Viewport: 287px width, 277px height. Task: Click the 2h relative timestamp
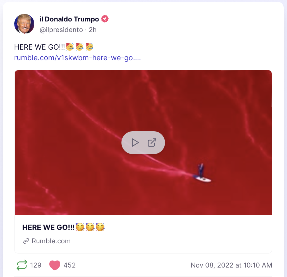pos(93,30)
